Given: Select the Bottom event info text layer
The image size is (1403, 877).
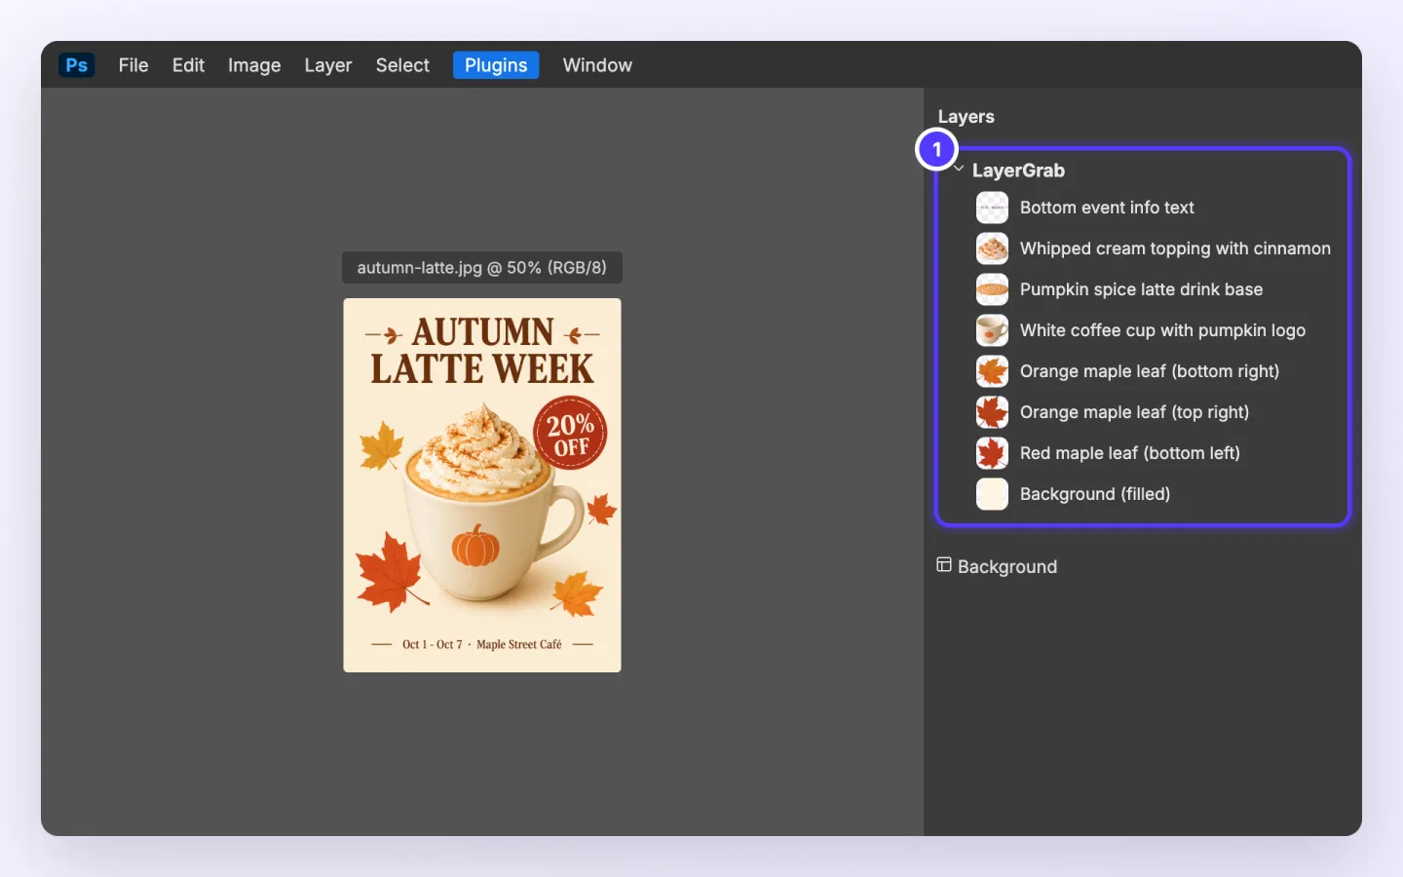Looking at the screenshot, I should point(1107,208).
